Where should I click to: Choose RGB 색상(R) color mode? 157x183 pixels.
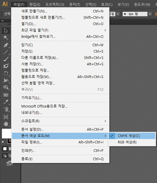click(x=132, y=142)
